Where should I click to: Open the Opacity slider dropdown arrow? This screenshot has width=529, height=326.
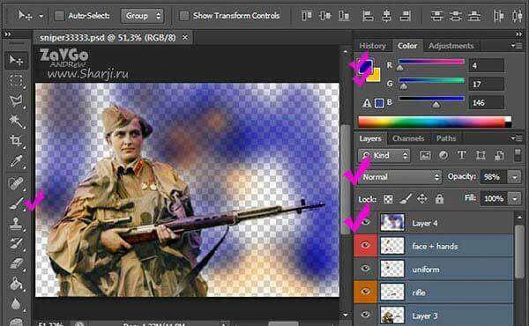[x=515, y=177]
